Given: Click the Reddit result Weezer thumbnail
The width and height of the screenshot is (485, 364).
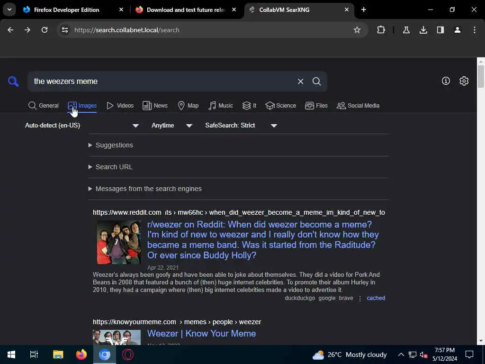Looking at the screenshot, I should pyautogui.click(x=119, y=242).
